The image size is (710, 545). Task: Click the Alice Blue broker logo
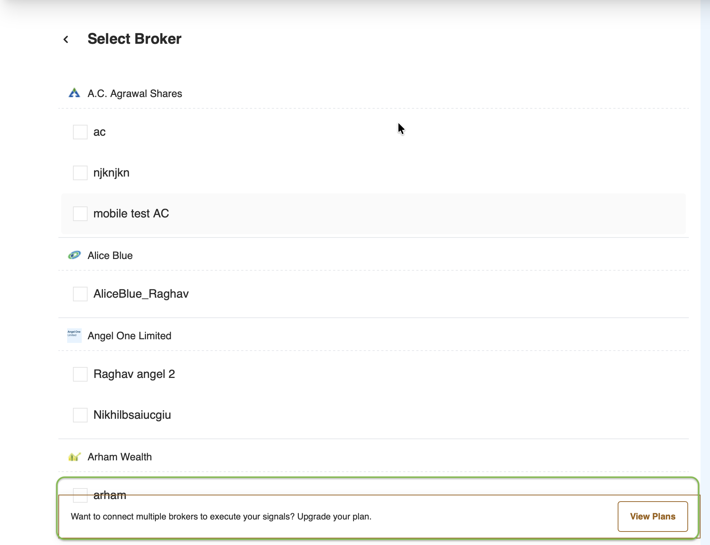tap(74, 255)
